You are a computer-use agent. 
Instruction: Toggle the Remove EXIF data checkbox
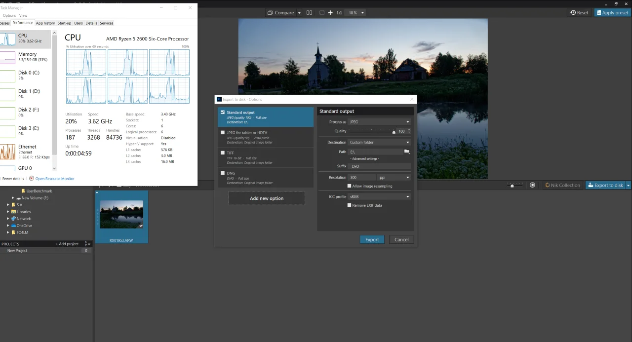pos(350,205)
